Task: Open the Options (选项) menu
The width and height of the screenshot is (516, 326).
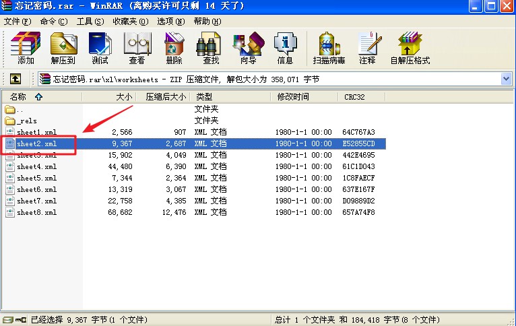Action: [171, 22]
